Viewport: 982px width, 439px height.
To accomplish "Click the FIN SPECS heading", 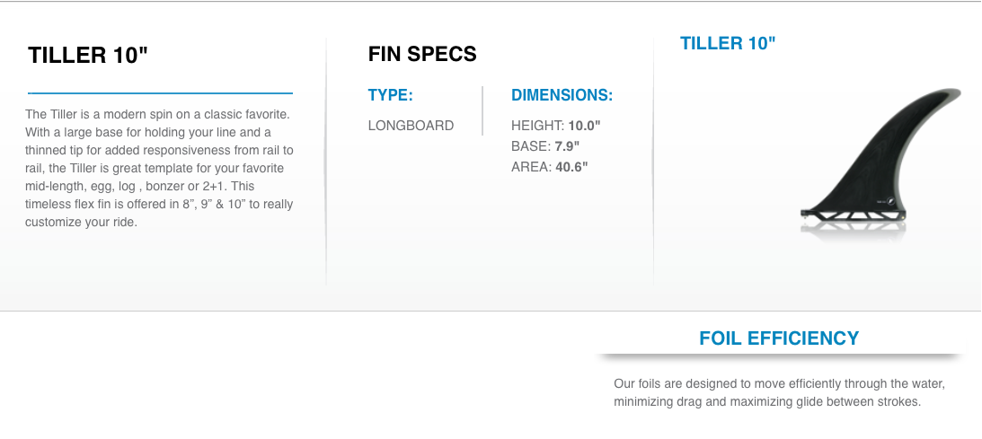I will click(x=422, y=54).
